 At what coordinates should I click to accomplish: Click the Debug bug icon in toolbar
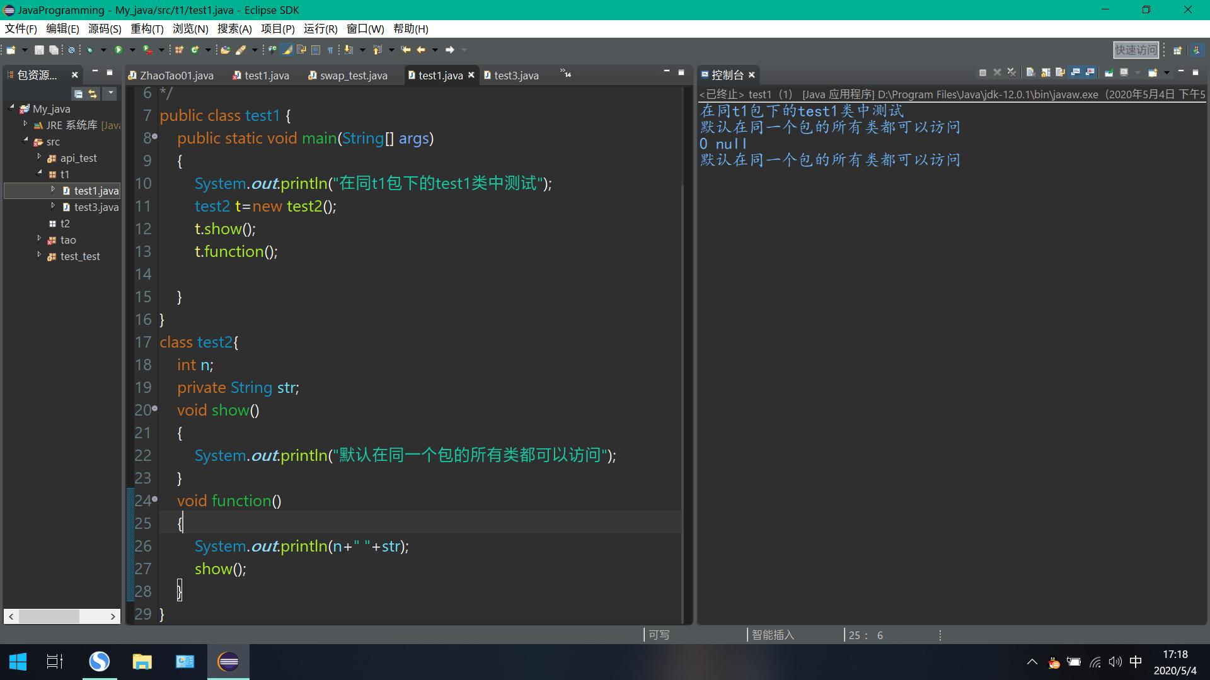[89, 50]
